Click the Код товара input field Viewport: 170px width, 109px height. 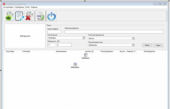tap(54, 32)
